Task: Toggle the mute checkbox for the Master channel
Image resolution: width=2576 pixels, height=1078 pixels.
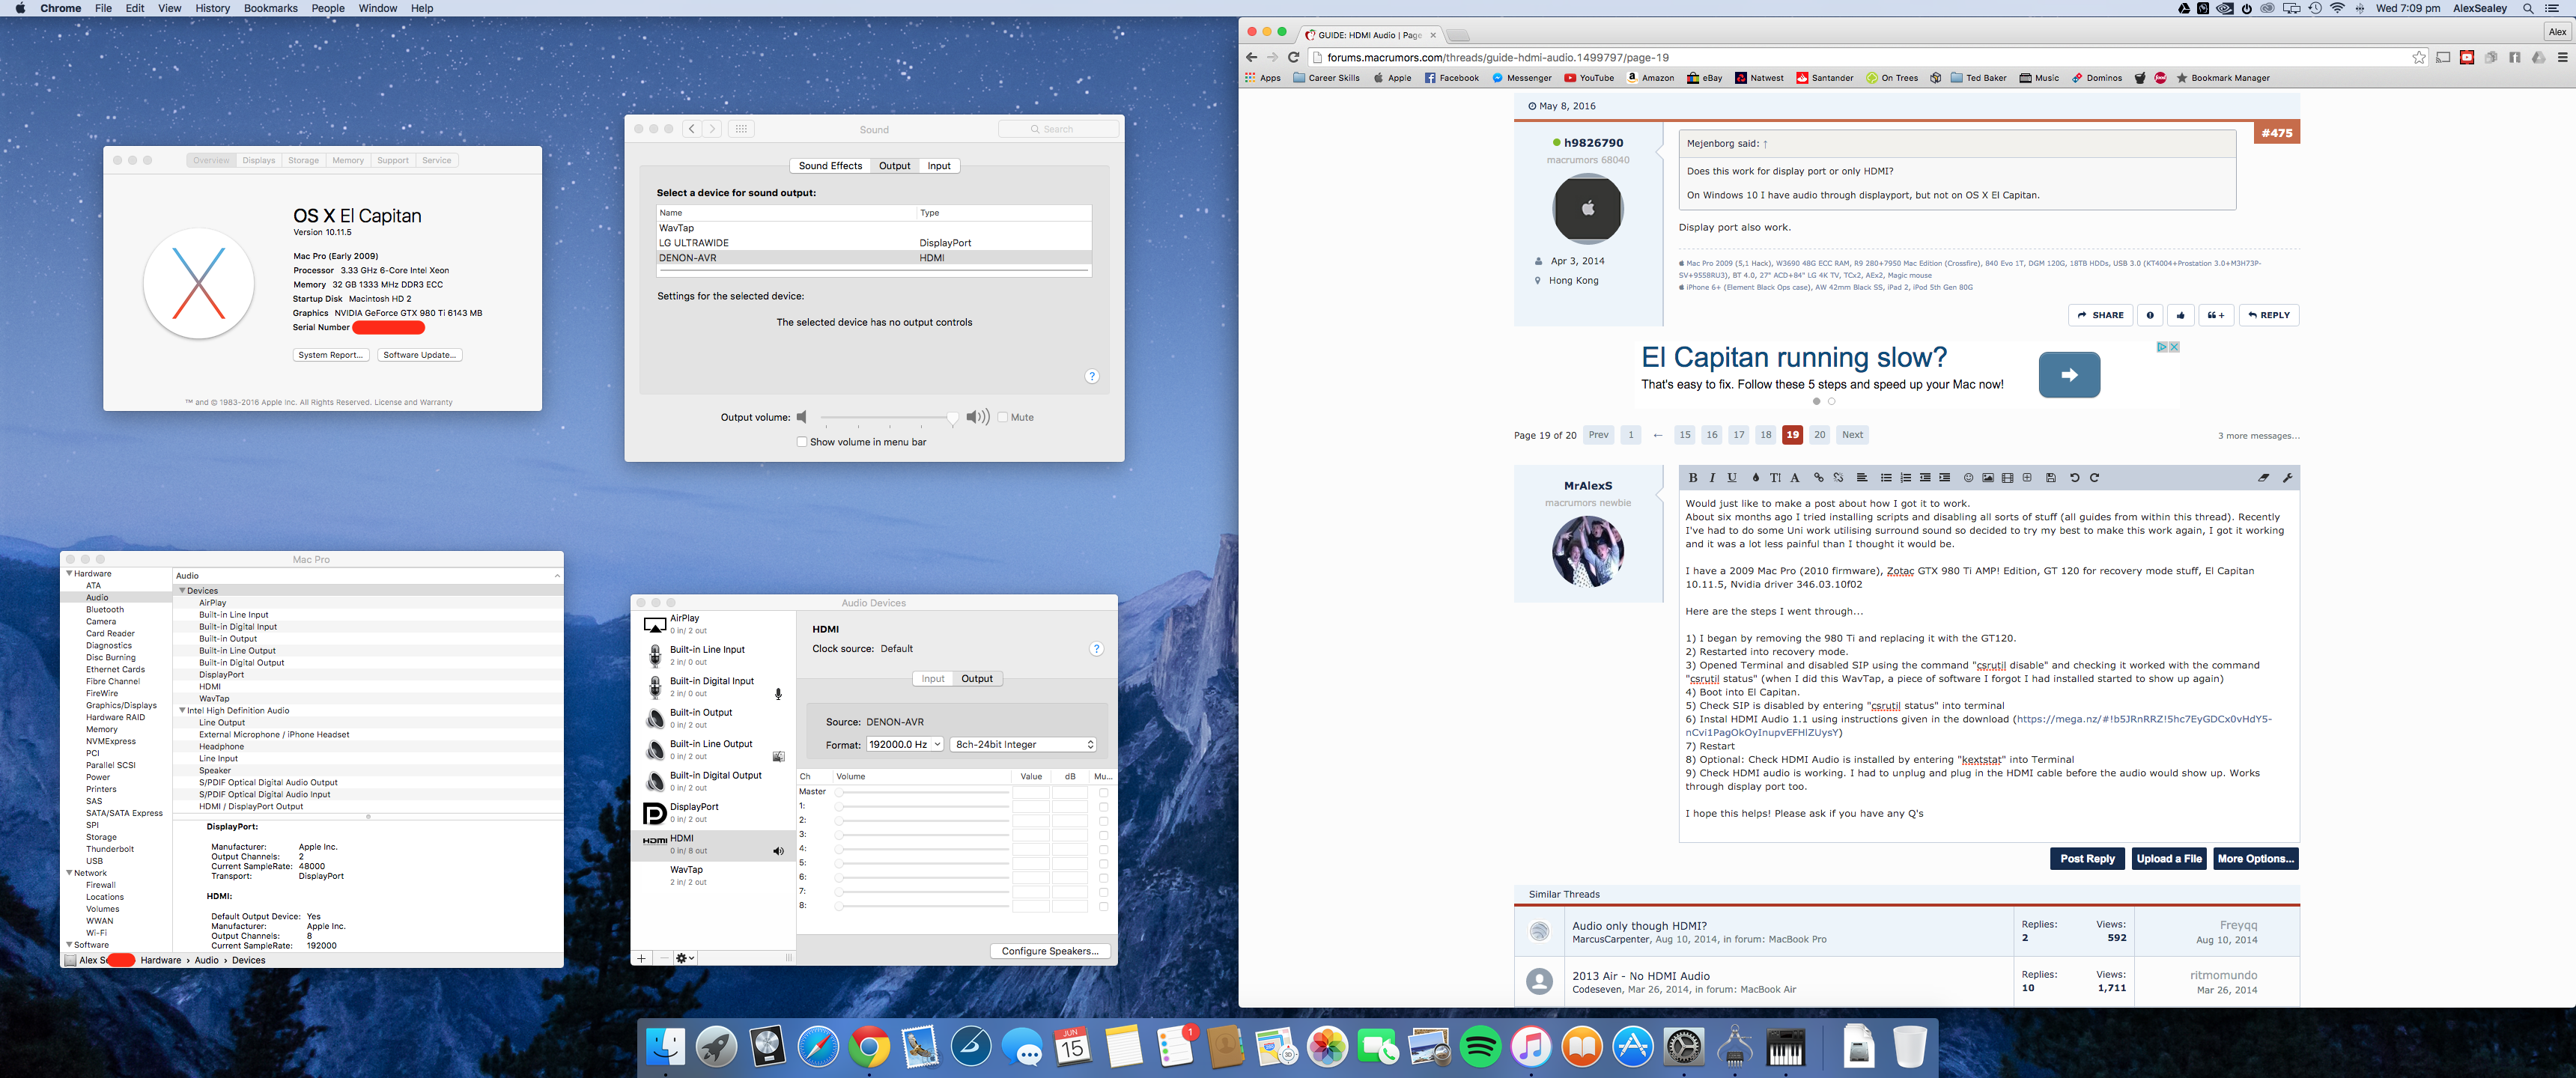Action: (x=1103, y=792)
